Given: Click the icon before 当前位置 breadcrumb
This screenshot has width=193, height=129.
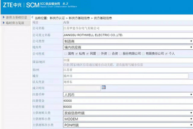Looking at the screenshot, I should coord(32,17).
